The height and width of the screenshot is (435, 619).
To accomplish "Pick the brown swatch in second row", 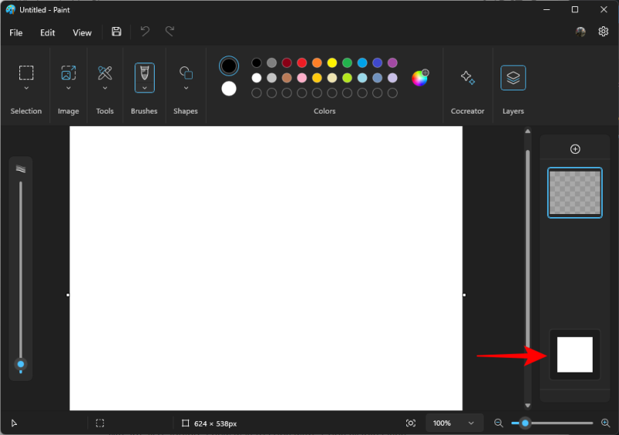I will [x=287, y=78].
